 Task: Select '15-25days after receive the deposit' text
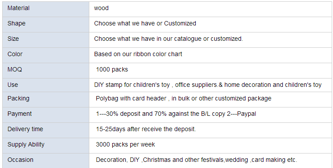pyautogui.click(x=146, y=129)
